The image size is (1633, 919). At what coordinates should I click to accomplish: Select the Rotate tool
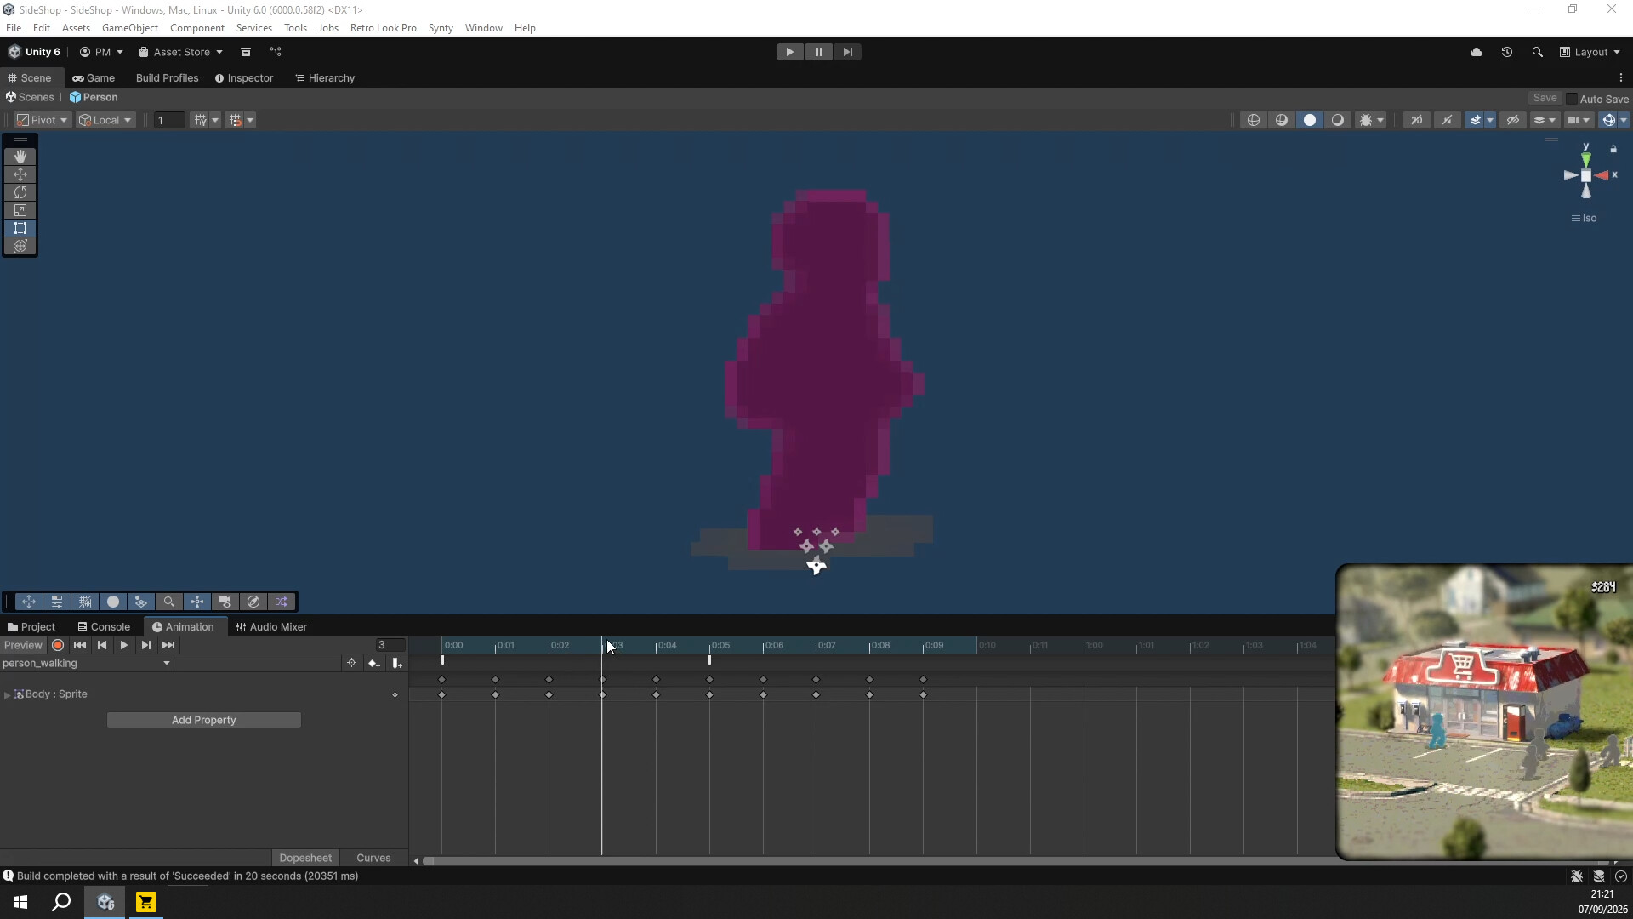(x=20, y=192)
